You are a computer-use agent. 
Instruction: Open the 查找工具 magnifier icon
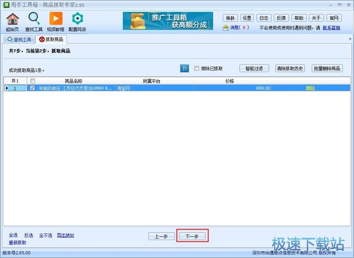click(34, 22)
